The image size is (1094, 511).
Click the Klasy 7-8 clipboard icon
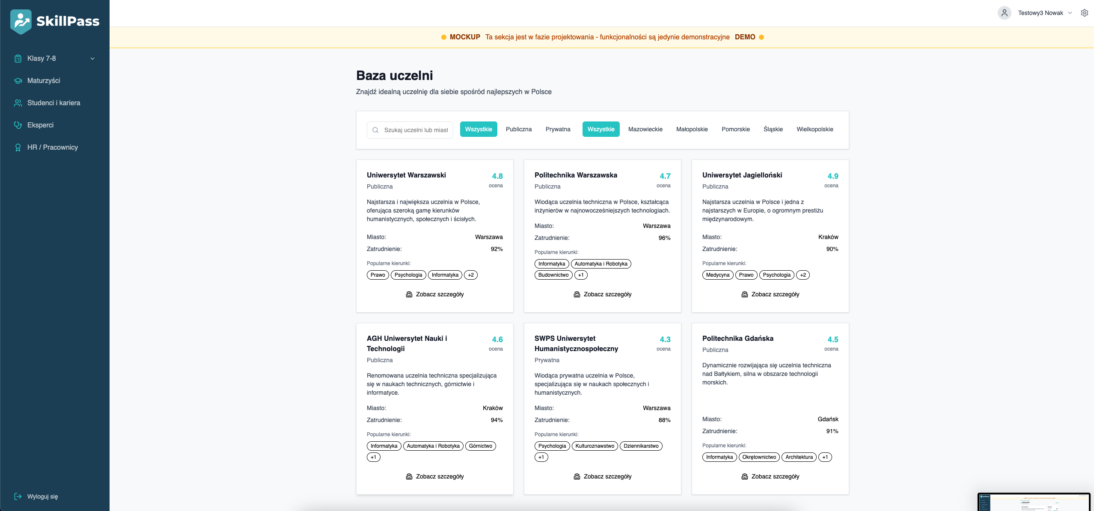[18, 59]
